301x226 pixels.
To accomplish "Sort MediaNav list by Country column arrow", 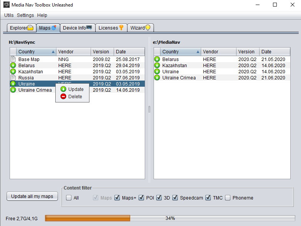I will tap(198, 51).
